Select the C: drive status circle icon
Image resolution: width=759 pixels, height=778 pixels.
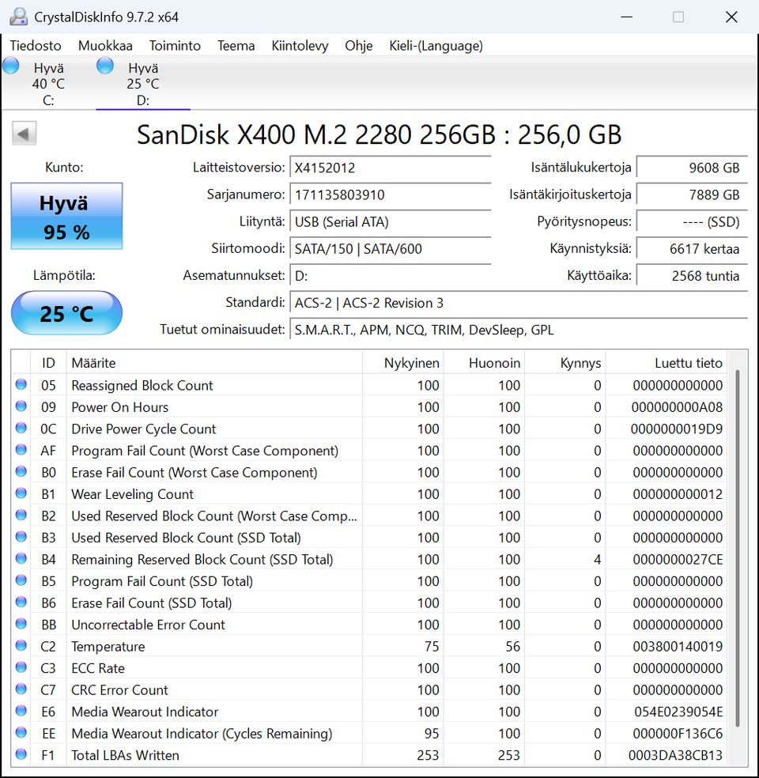(x=11, y=66)
